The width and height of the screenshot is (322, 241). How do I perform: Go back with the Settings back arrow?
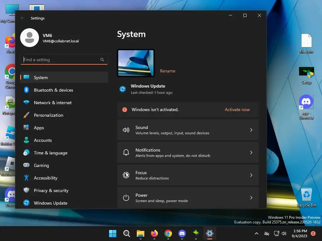[23, 18]
